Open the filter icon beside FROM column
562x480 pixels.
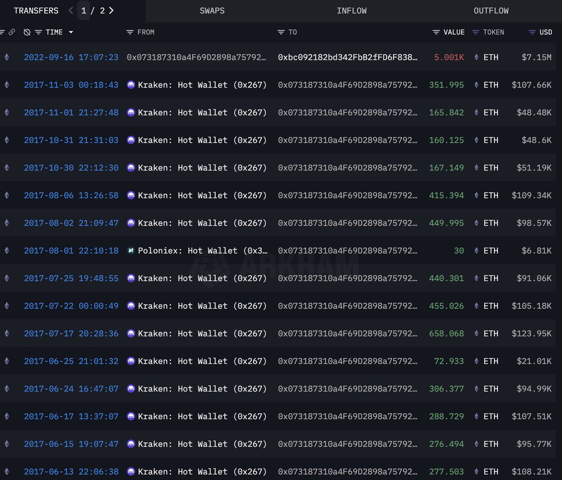130,32
